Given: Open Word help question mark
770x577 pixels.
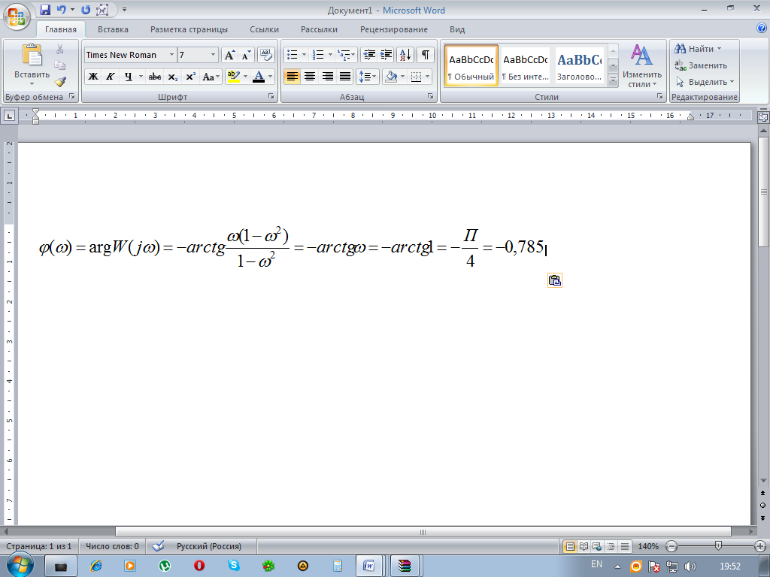Looking at the screenshot, I should tap(762, 29).
